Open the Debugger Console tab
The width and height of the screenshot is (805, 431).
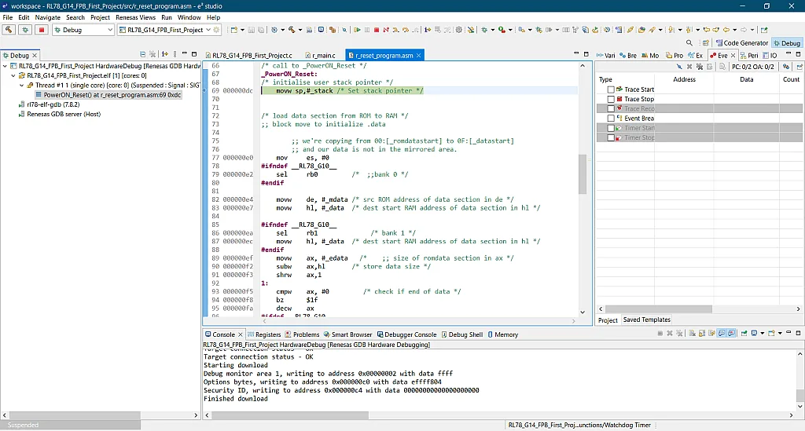click(x=410, y=334)
